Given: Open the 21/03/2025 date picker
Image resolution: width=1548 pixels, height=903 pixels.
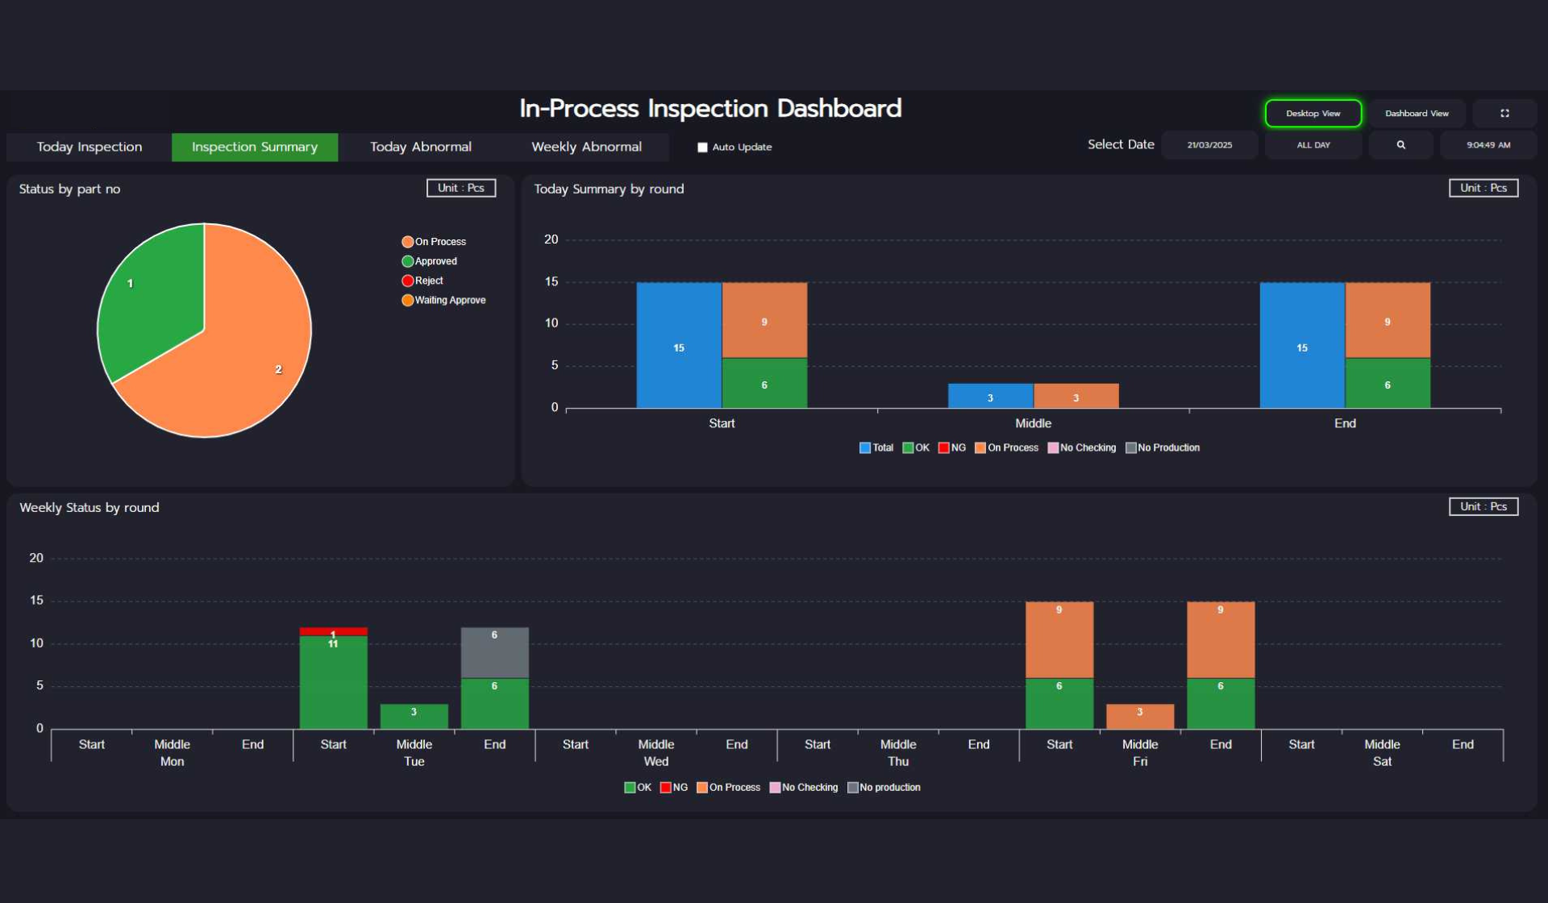Looking at the screenshot, I should point(1209,145).
